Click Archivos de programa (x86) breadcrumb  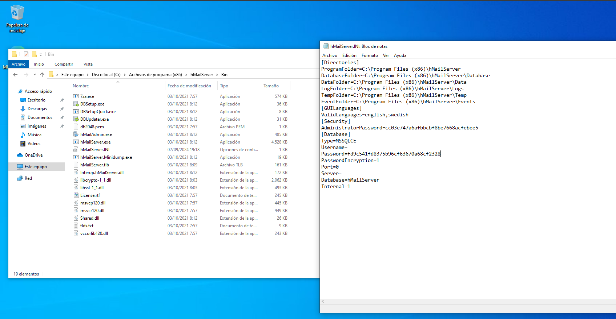tap(156, 75)
